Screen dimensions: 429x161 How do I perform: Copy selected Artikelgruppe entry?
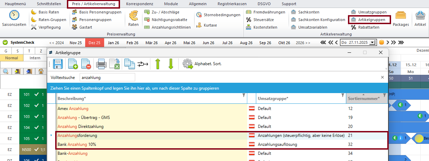pyautogui.click(x=129, y=64)
